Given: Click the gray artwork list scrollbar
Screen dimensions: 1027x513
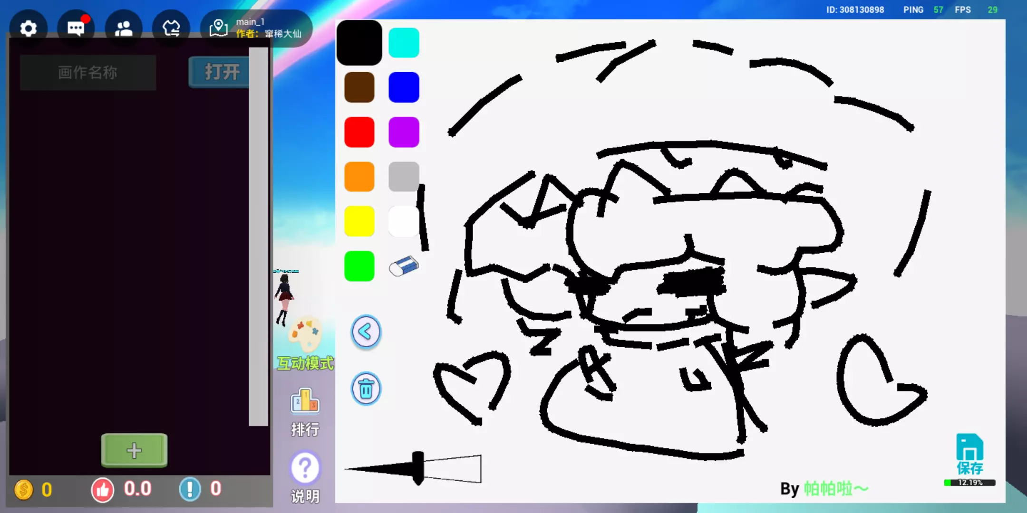Looking at the screenshot, I should [259, 237].
